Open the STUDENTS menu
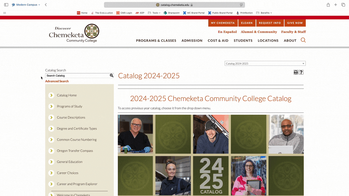This screenshot has height=196, width=349. (x=243, y=40)
